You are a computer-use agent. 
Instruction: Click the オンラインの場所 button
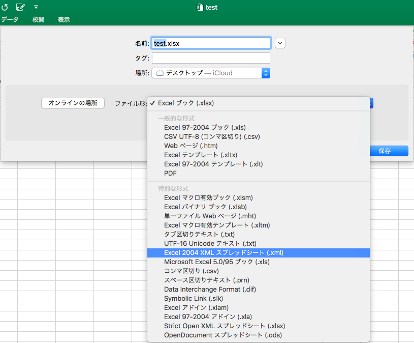[73, 103]
